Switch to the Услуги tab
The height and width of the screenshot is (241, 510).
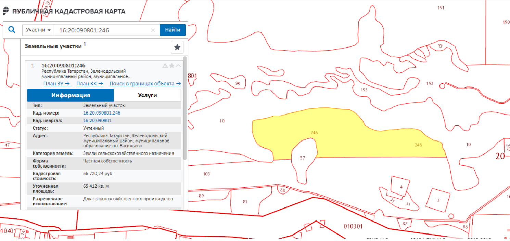[x=147, y=95]
